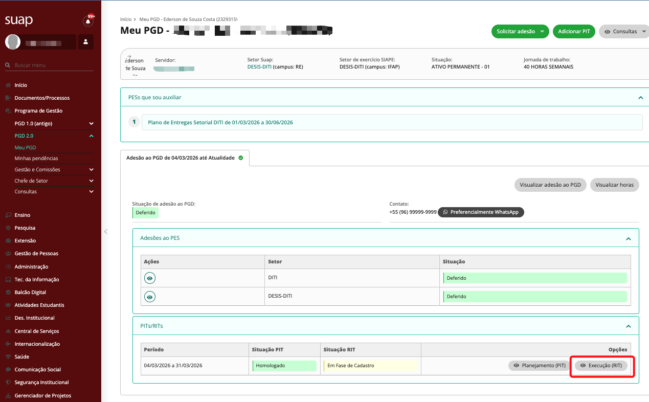Collapse the sidebar using the arrow handle

pyautogui.click(x=106, y=232)
